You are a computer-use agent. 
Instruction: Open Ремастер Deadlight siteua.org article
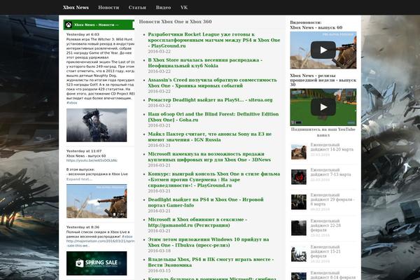pyautogui.click(x=210, y=100)
